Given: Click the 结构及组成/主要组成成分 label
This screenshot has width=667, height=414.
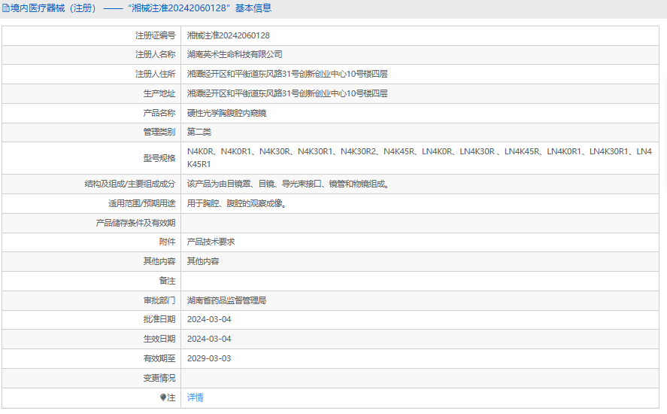Looking at the screenshot, I should (130, 184).
